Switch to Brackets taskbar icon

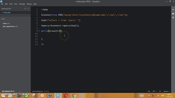[58, 96]
